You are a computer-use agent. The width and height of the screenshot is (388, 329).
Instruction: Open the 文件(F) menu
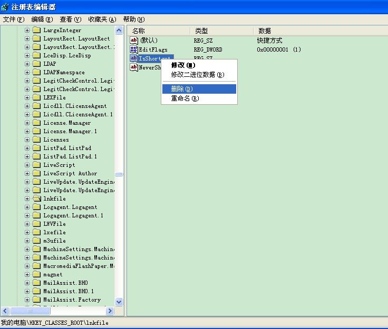(x=14, y=19)
